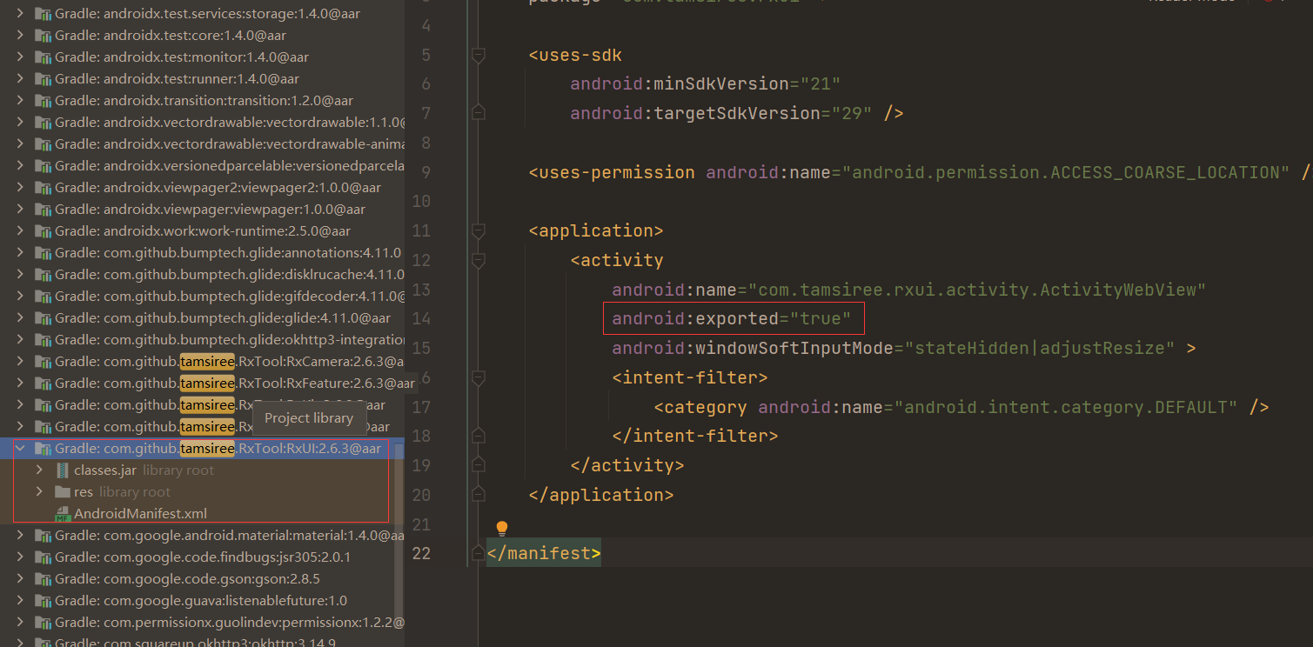Click fold marker beside closing manifest tag

point(478,553)
